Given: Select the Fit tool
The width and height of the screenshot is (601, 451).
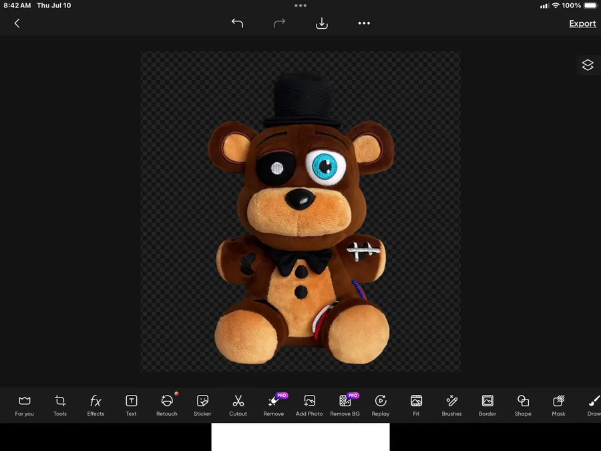Looking at the screenshot, I should pyautogui.click(x=416, y=406).
